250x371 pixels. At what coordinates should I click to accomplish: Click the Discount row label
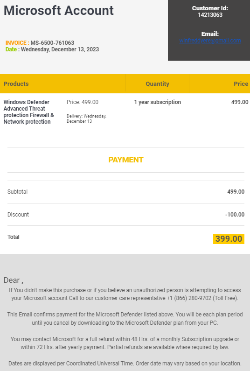pyautogui.click(x=18, y=215)
